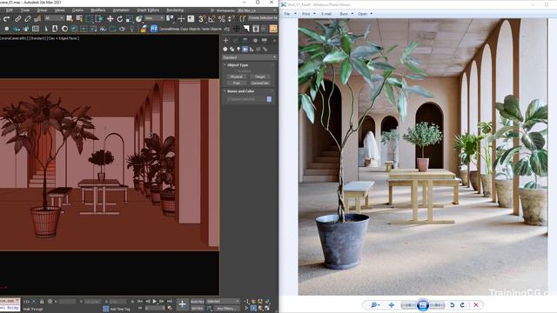This screenshot has height=313, width=557.
Task: Click the Go to Start playback button
Action: point(140,302)
